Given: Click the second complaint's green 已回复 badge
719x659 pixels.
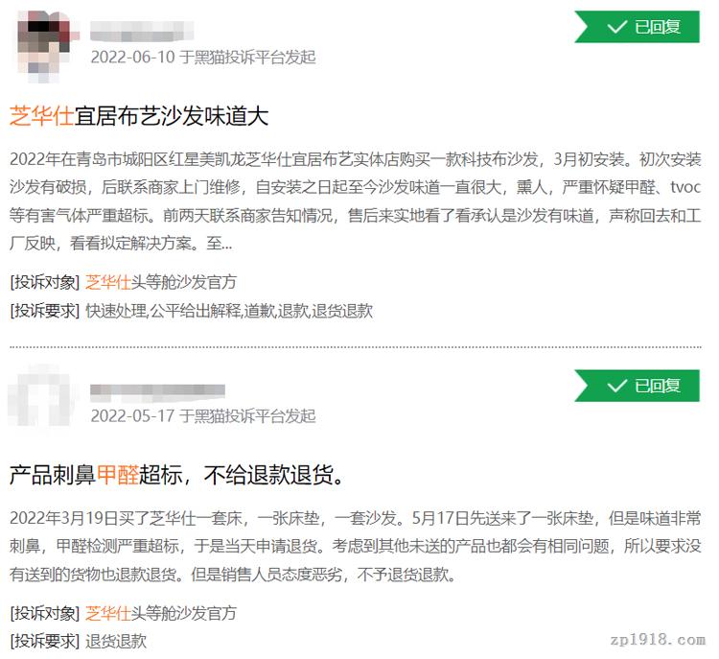Looking at the screenshot, I should pos(637,386).
